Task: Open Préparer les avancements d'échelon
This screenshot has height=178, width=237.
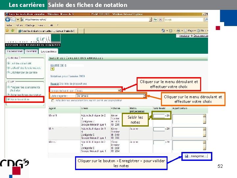Action: pos(25,89)
